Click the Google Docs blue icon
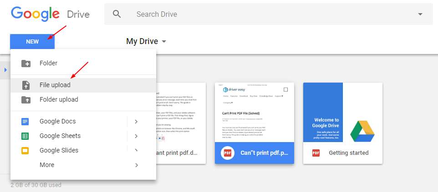The image size is (438, 192). point(25,122)
